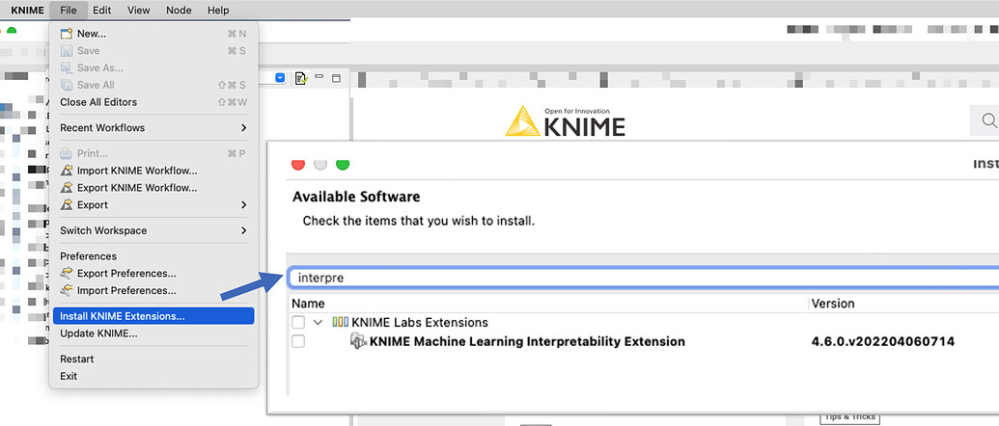This screenshot has height=426, width=999.
Task: Choose Install KNIME Extensions...
Action: coord(153,316)
